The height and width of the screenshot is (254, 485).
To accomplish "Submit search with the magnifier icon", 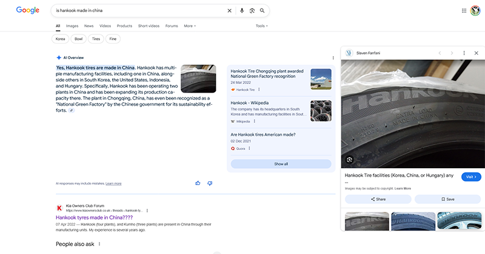I will [263, 10].
